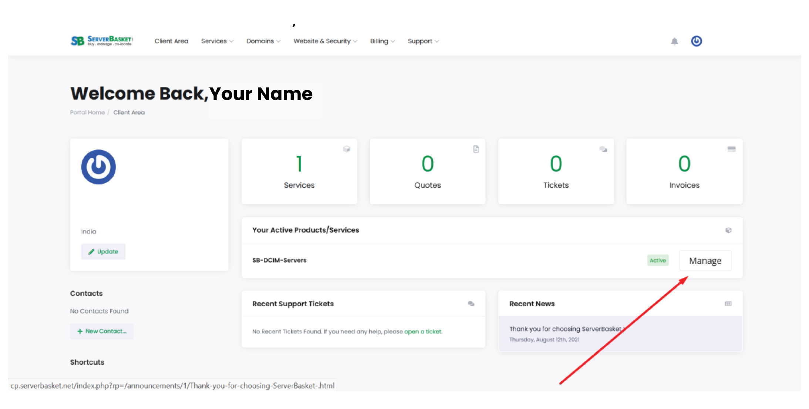Follow the open a ticket link
Viewport: 809px width, 409px height.
(x=423, y=331)
